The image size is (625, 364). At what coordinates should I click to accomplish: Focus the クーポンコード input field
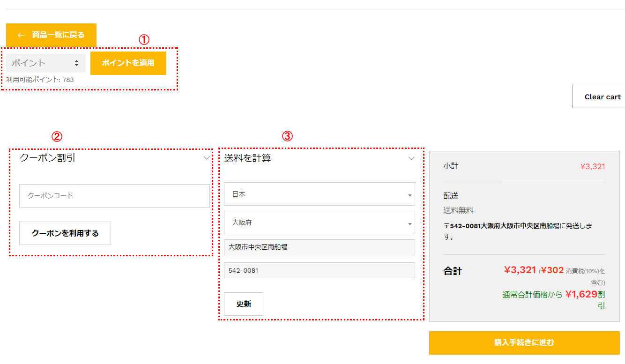point(114,196)
